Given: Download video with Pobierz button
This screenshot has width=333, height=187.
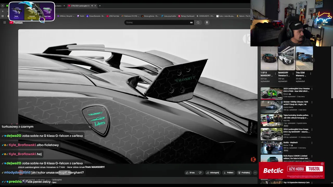Looking at the screenshot, I should pos(228,172).
